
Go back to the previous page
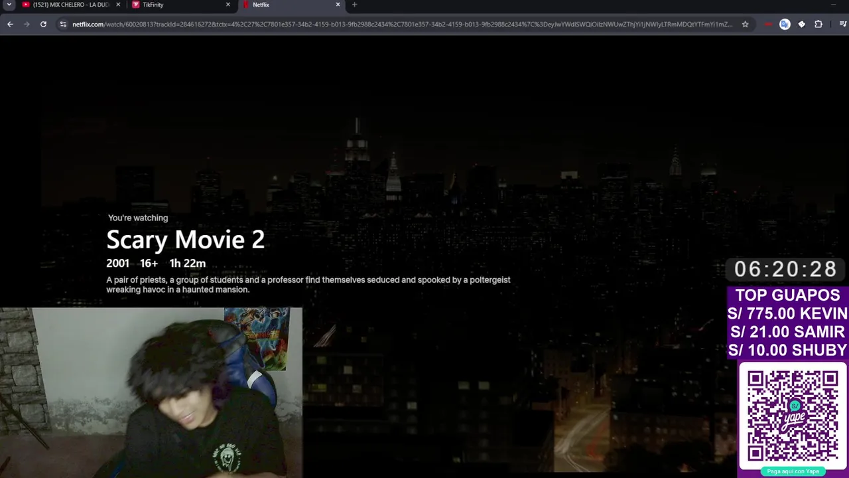coord(10,24)
